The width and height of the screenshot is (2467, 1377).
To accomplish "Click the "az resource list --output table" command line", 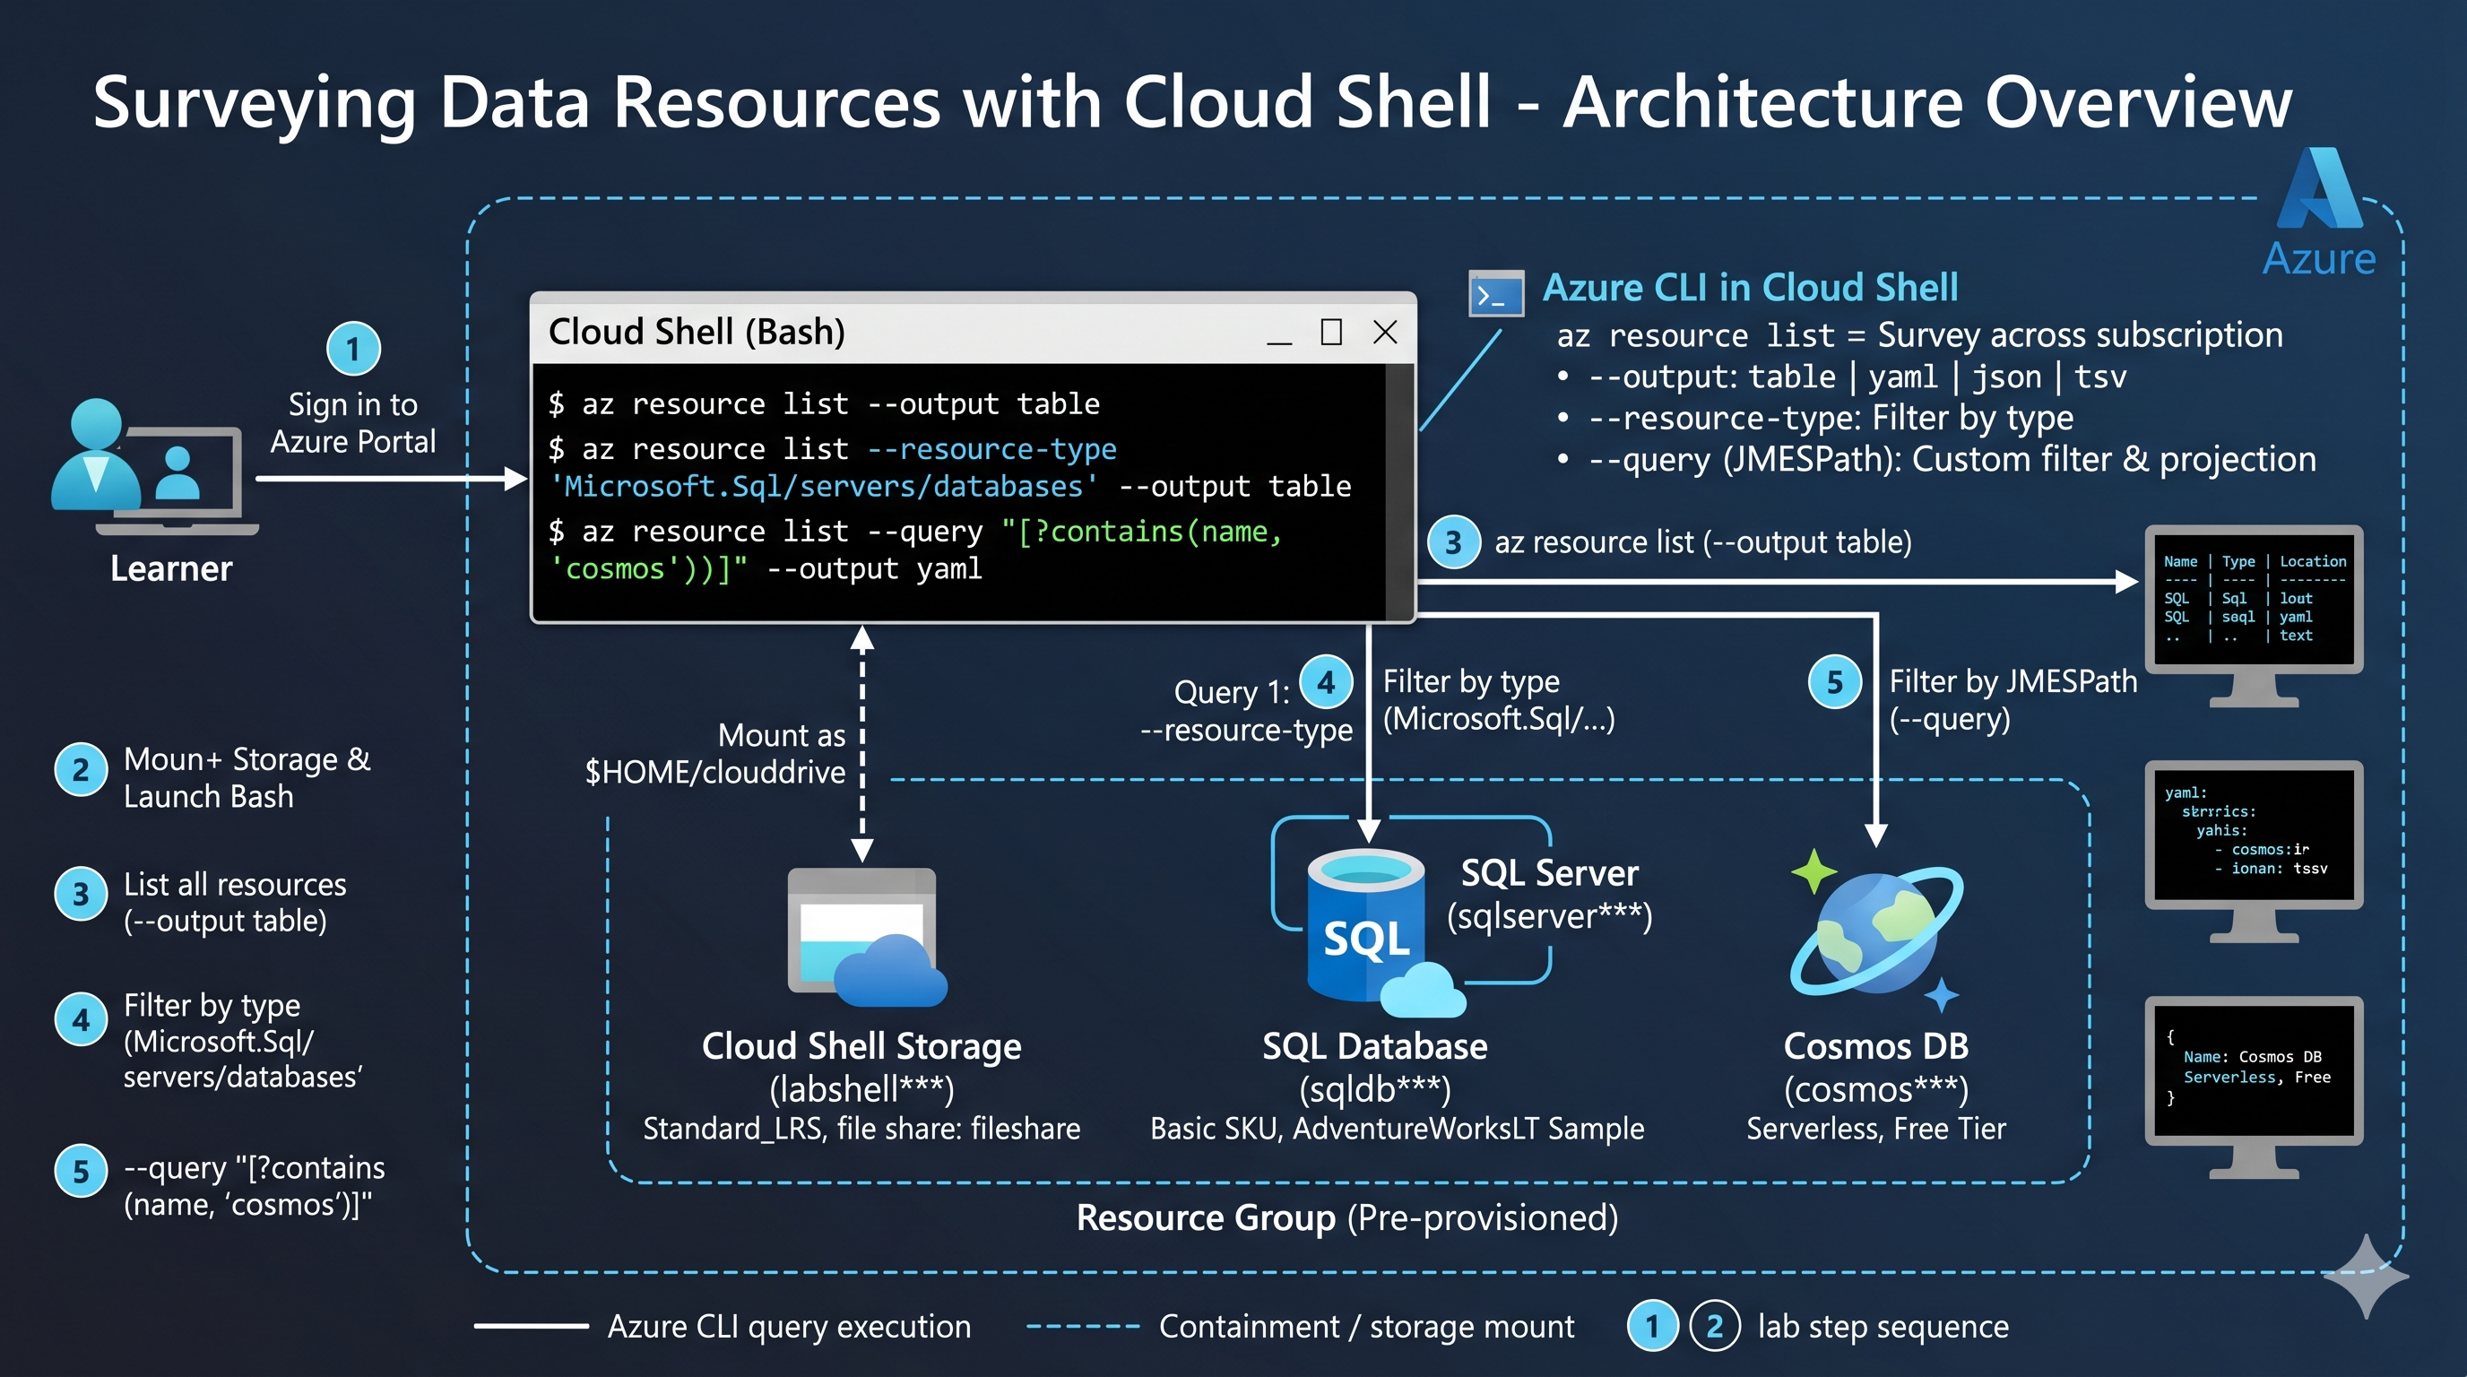I will (x=824, y=404).
